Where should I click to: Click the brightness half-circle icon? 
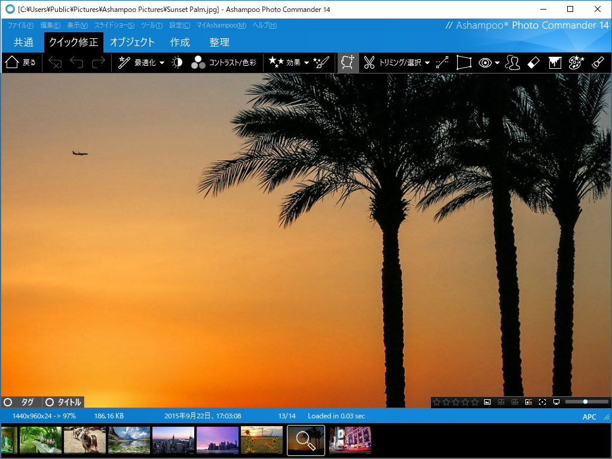(x=177, y=62)
